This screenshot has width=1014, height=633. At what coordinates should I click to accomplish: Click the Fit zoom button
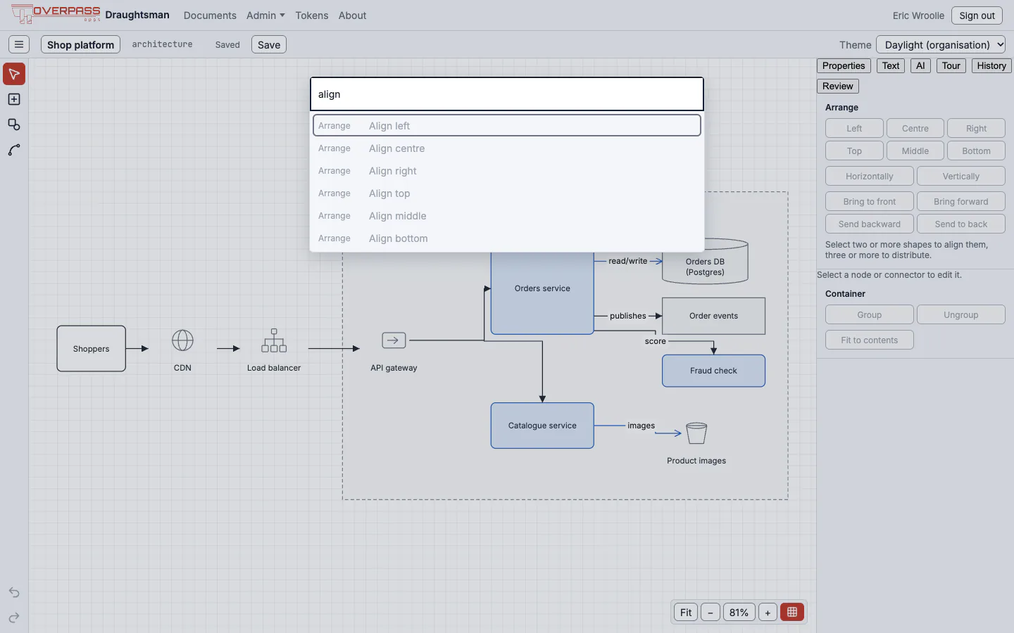686,612
